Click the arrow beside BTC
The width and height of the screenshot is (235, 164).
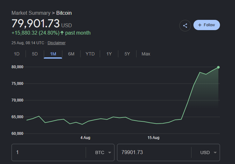pos(110,152)
